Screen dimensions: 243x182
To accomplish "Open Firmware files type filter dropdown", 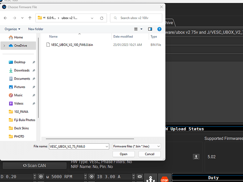I will [137, 146].
